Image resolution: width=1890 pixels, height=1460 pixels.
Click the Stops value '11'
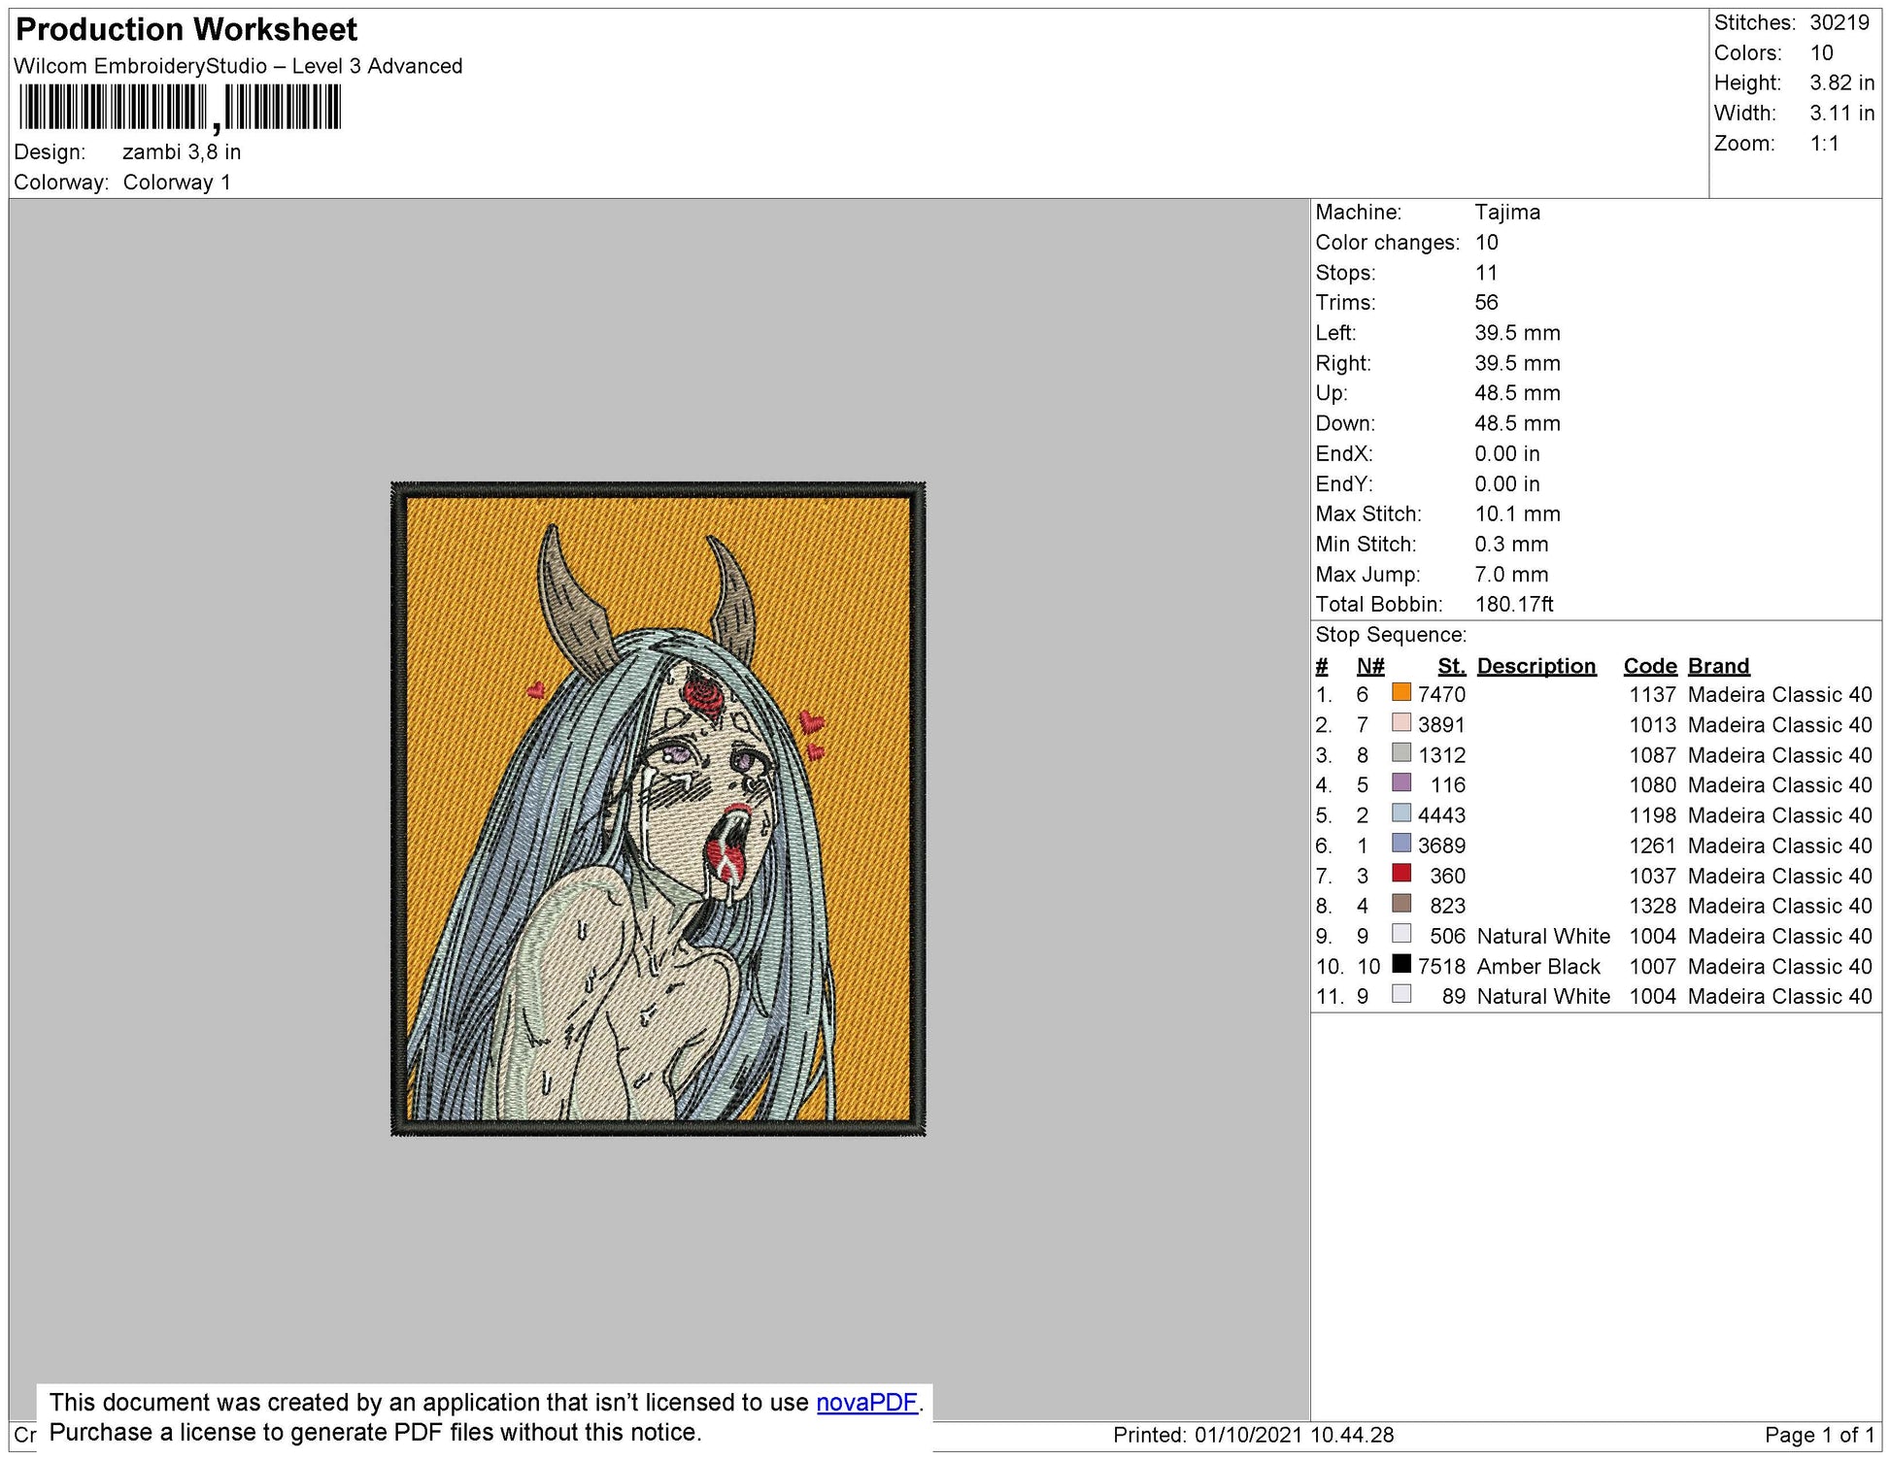pos(1486,273)
